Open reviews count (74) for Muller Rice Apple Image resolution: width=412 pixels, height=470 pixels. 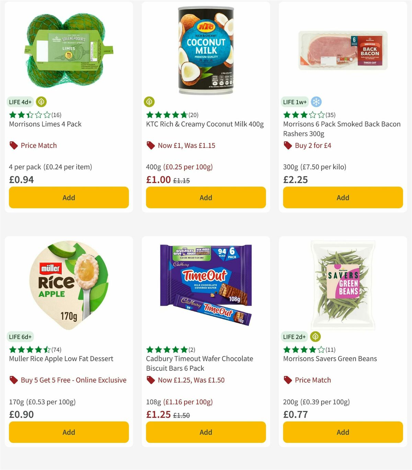[x=56, y=349]
